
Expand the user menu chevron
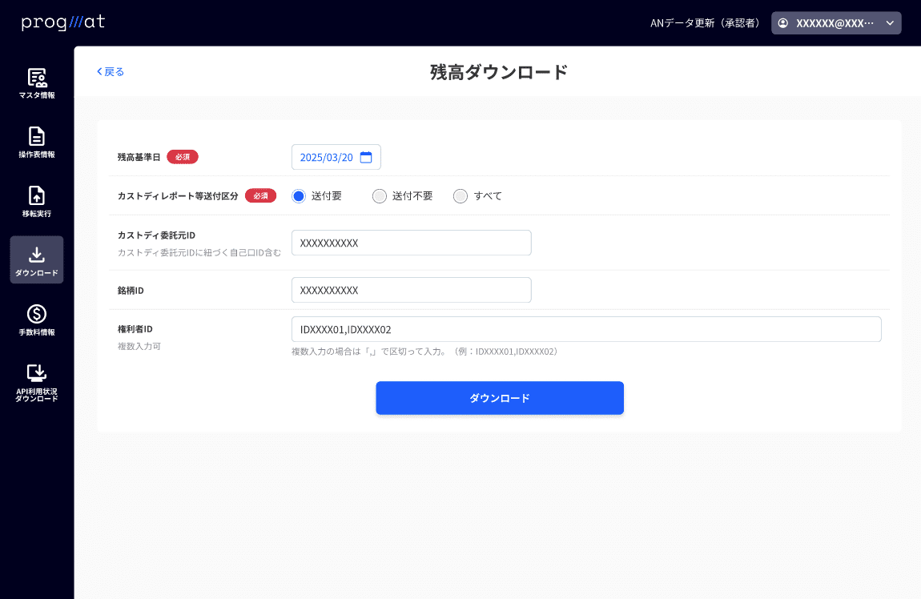[x=890, y=22]
